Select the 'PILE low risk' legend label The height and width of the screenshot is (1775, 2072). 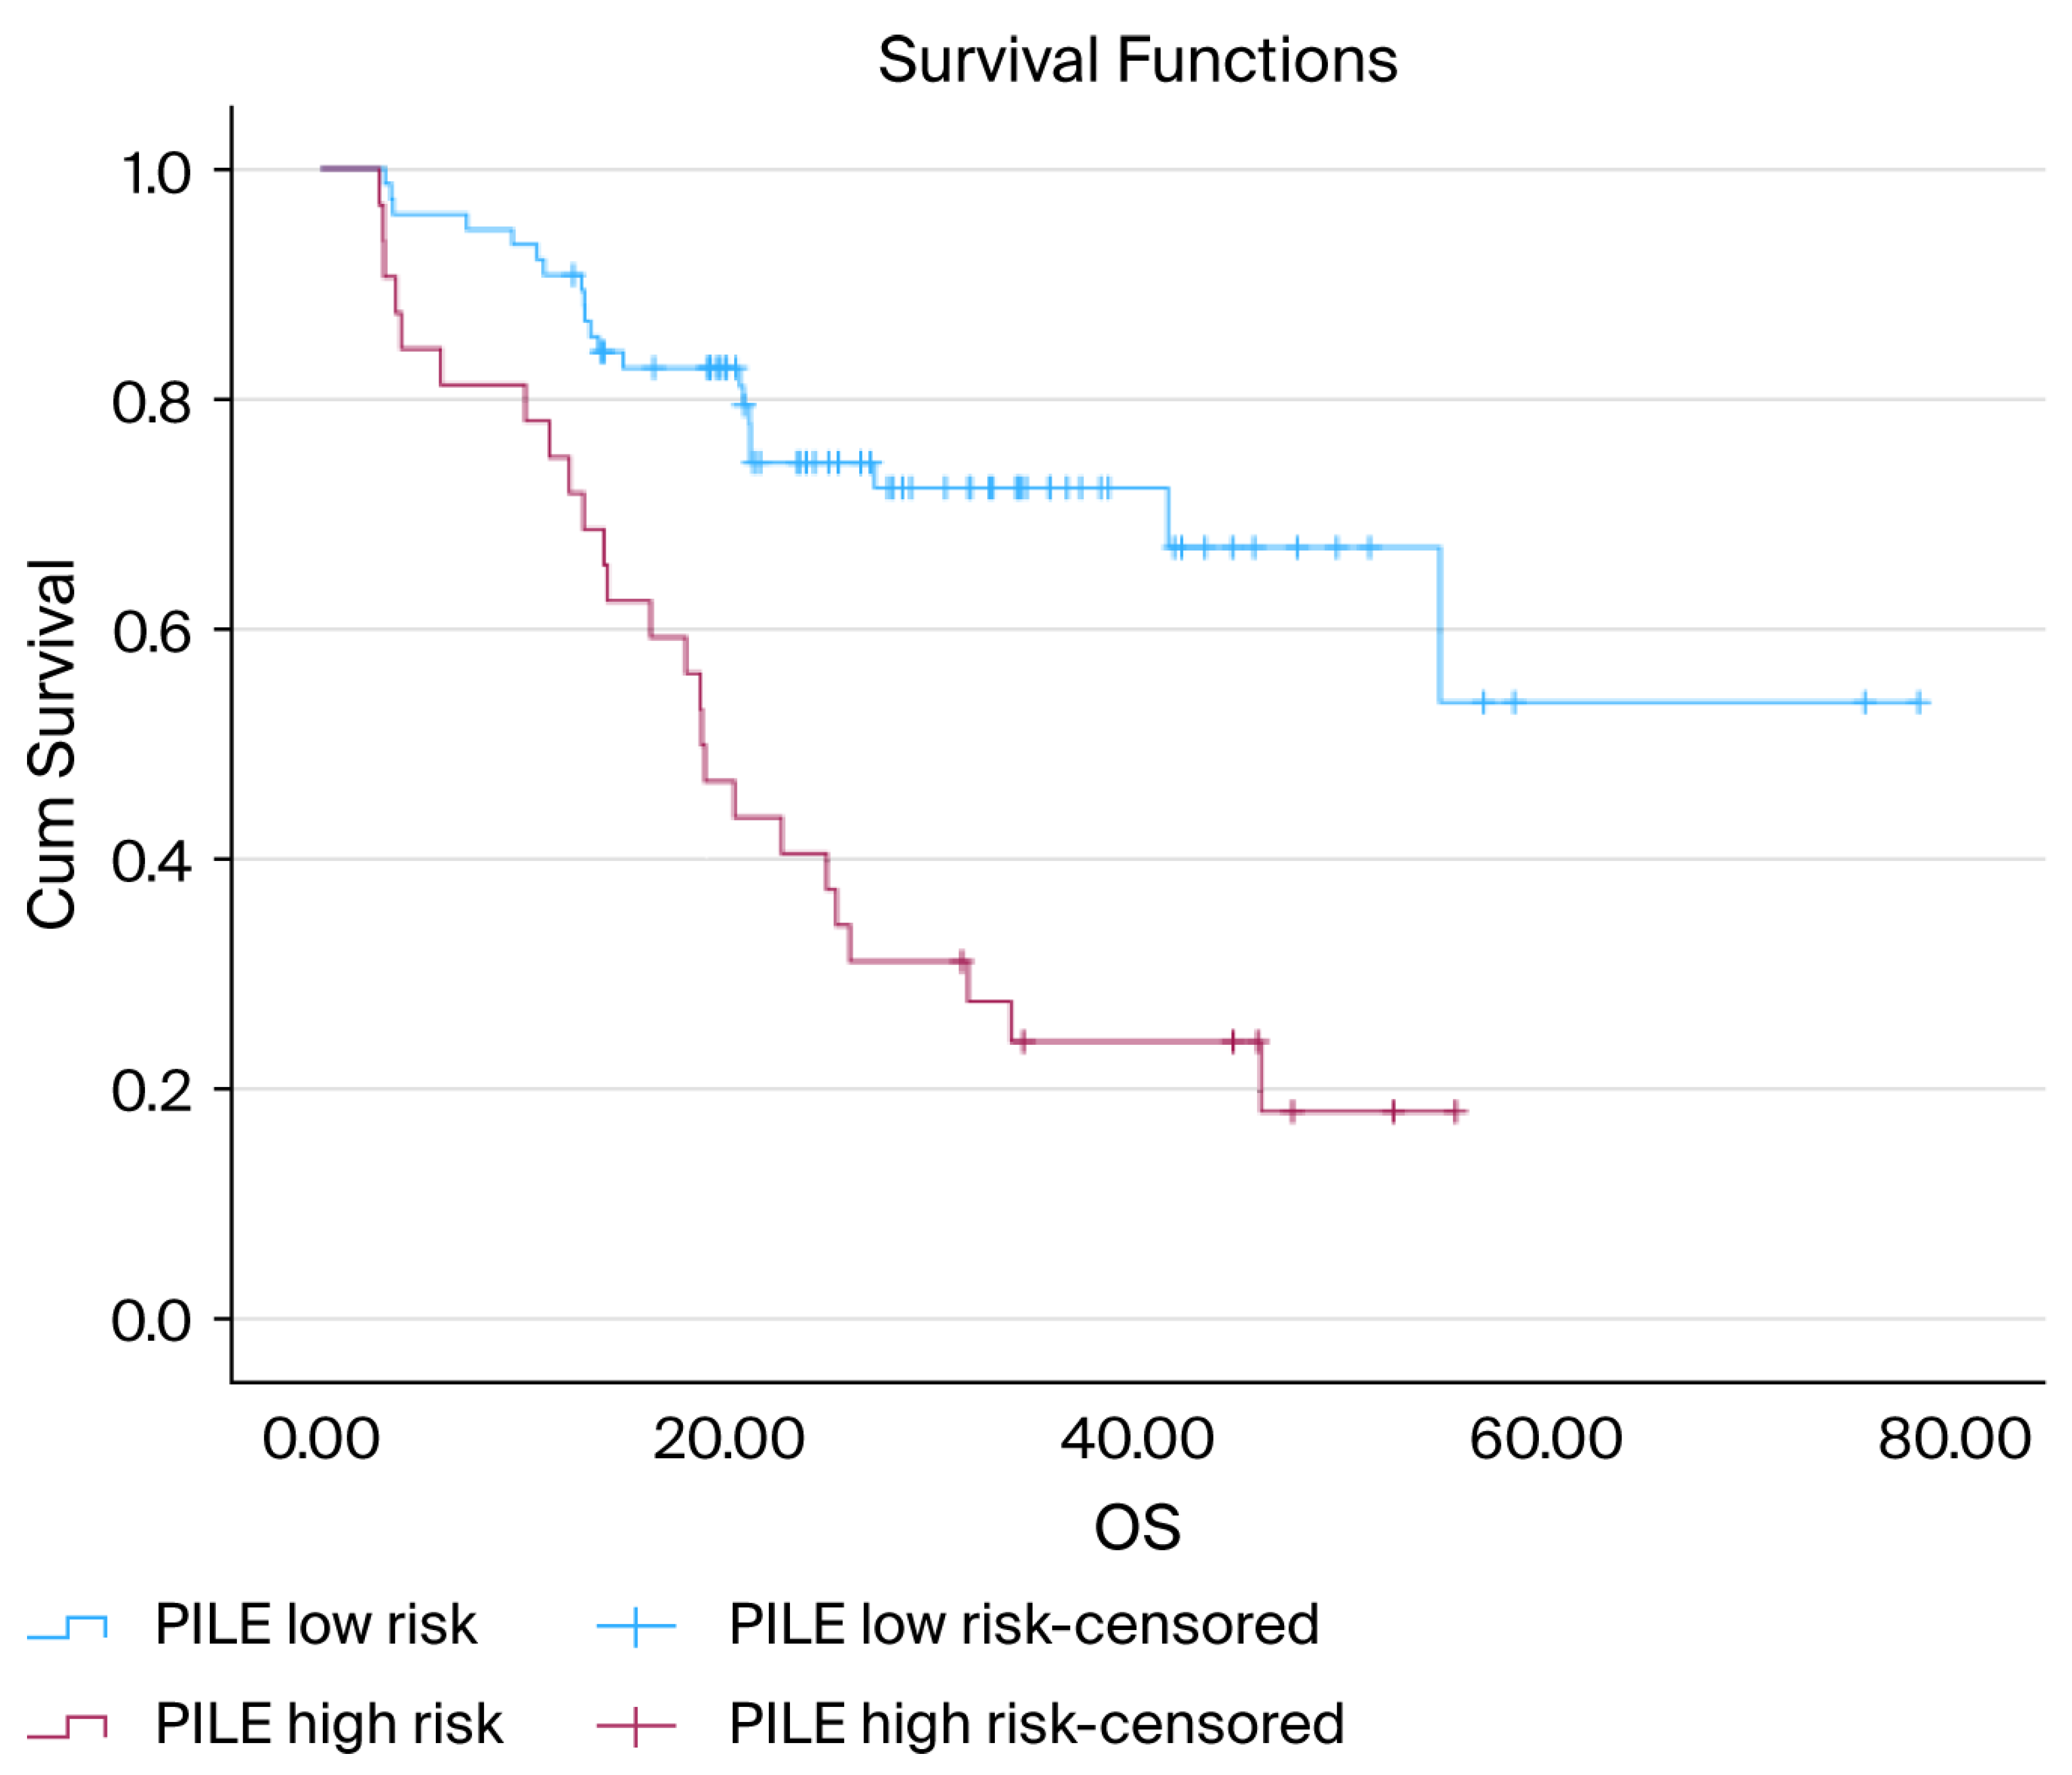tap(315, 1625)
